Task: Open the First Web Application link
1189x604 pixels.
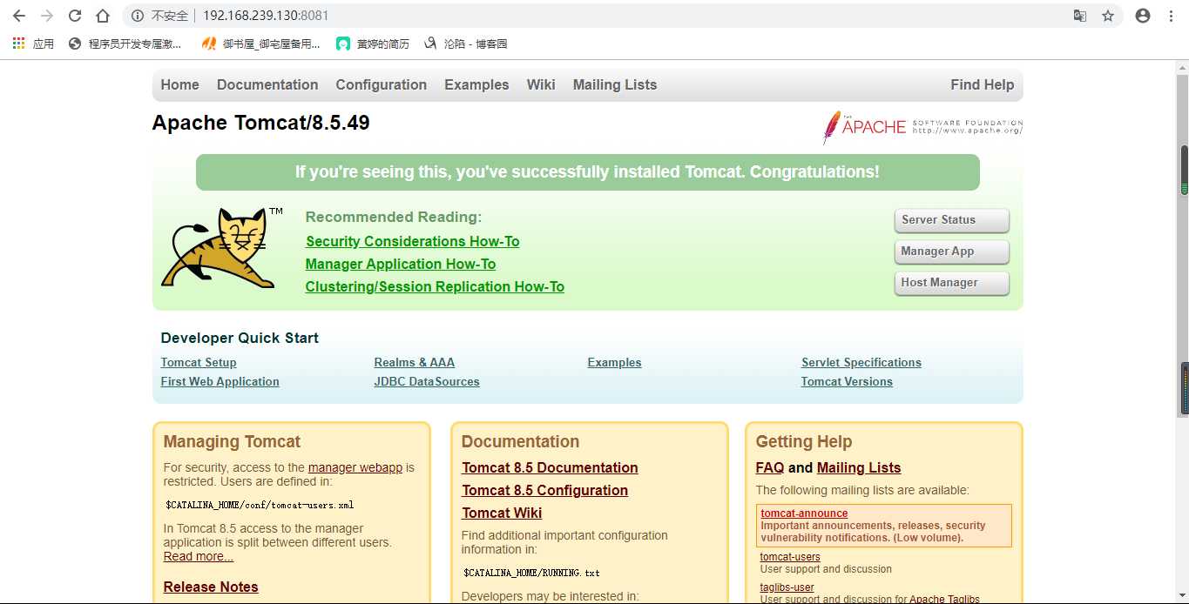Action: click(x=220, y=382)
